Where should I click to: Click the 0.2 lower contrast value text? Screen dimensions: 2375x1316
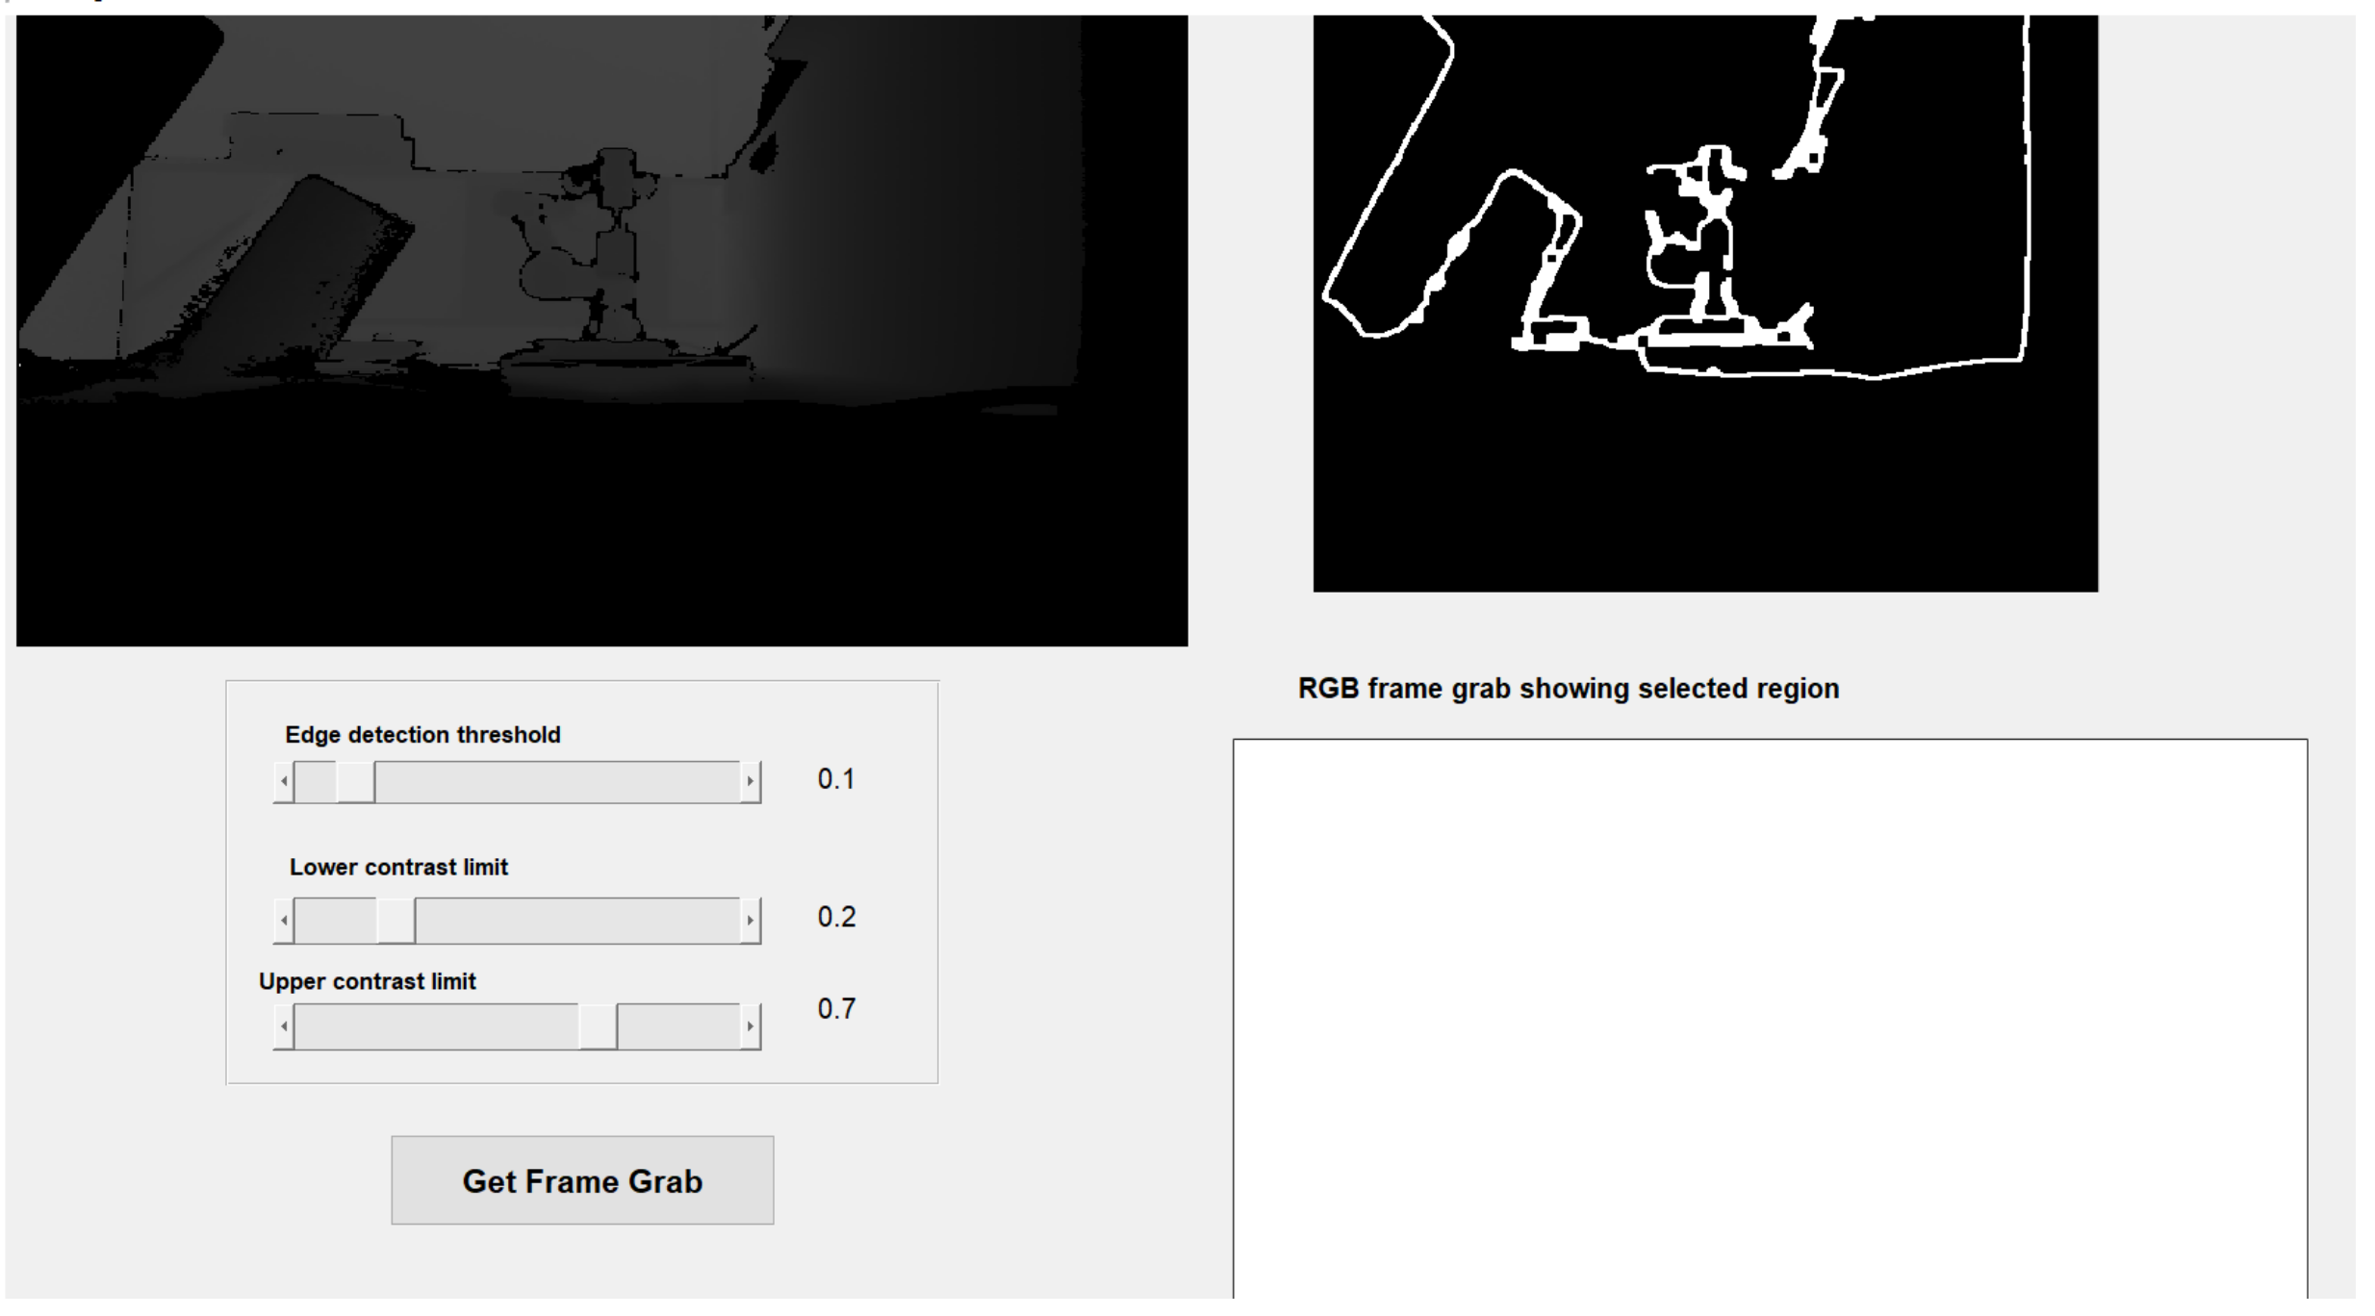[x=835, y=917]
